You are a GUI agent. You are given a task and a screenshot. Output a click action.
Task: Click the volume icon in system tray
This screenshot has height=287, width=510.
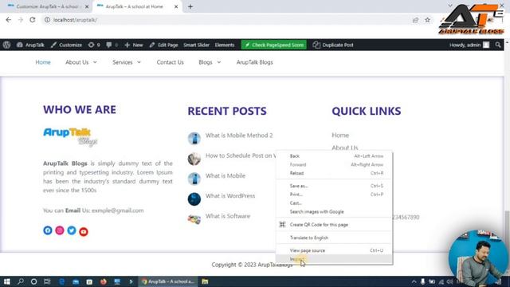449,281
